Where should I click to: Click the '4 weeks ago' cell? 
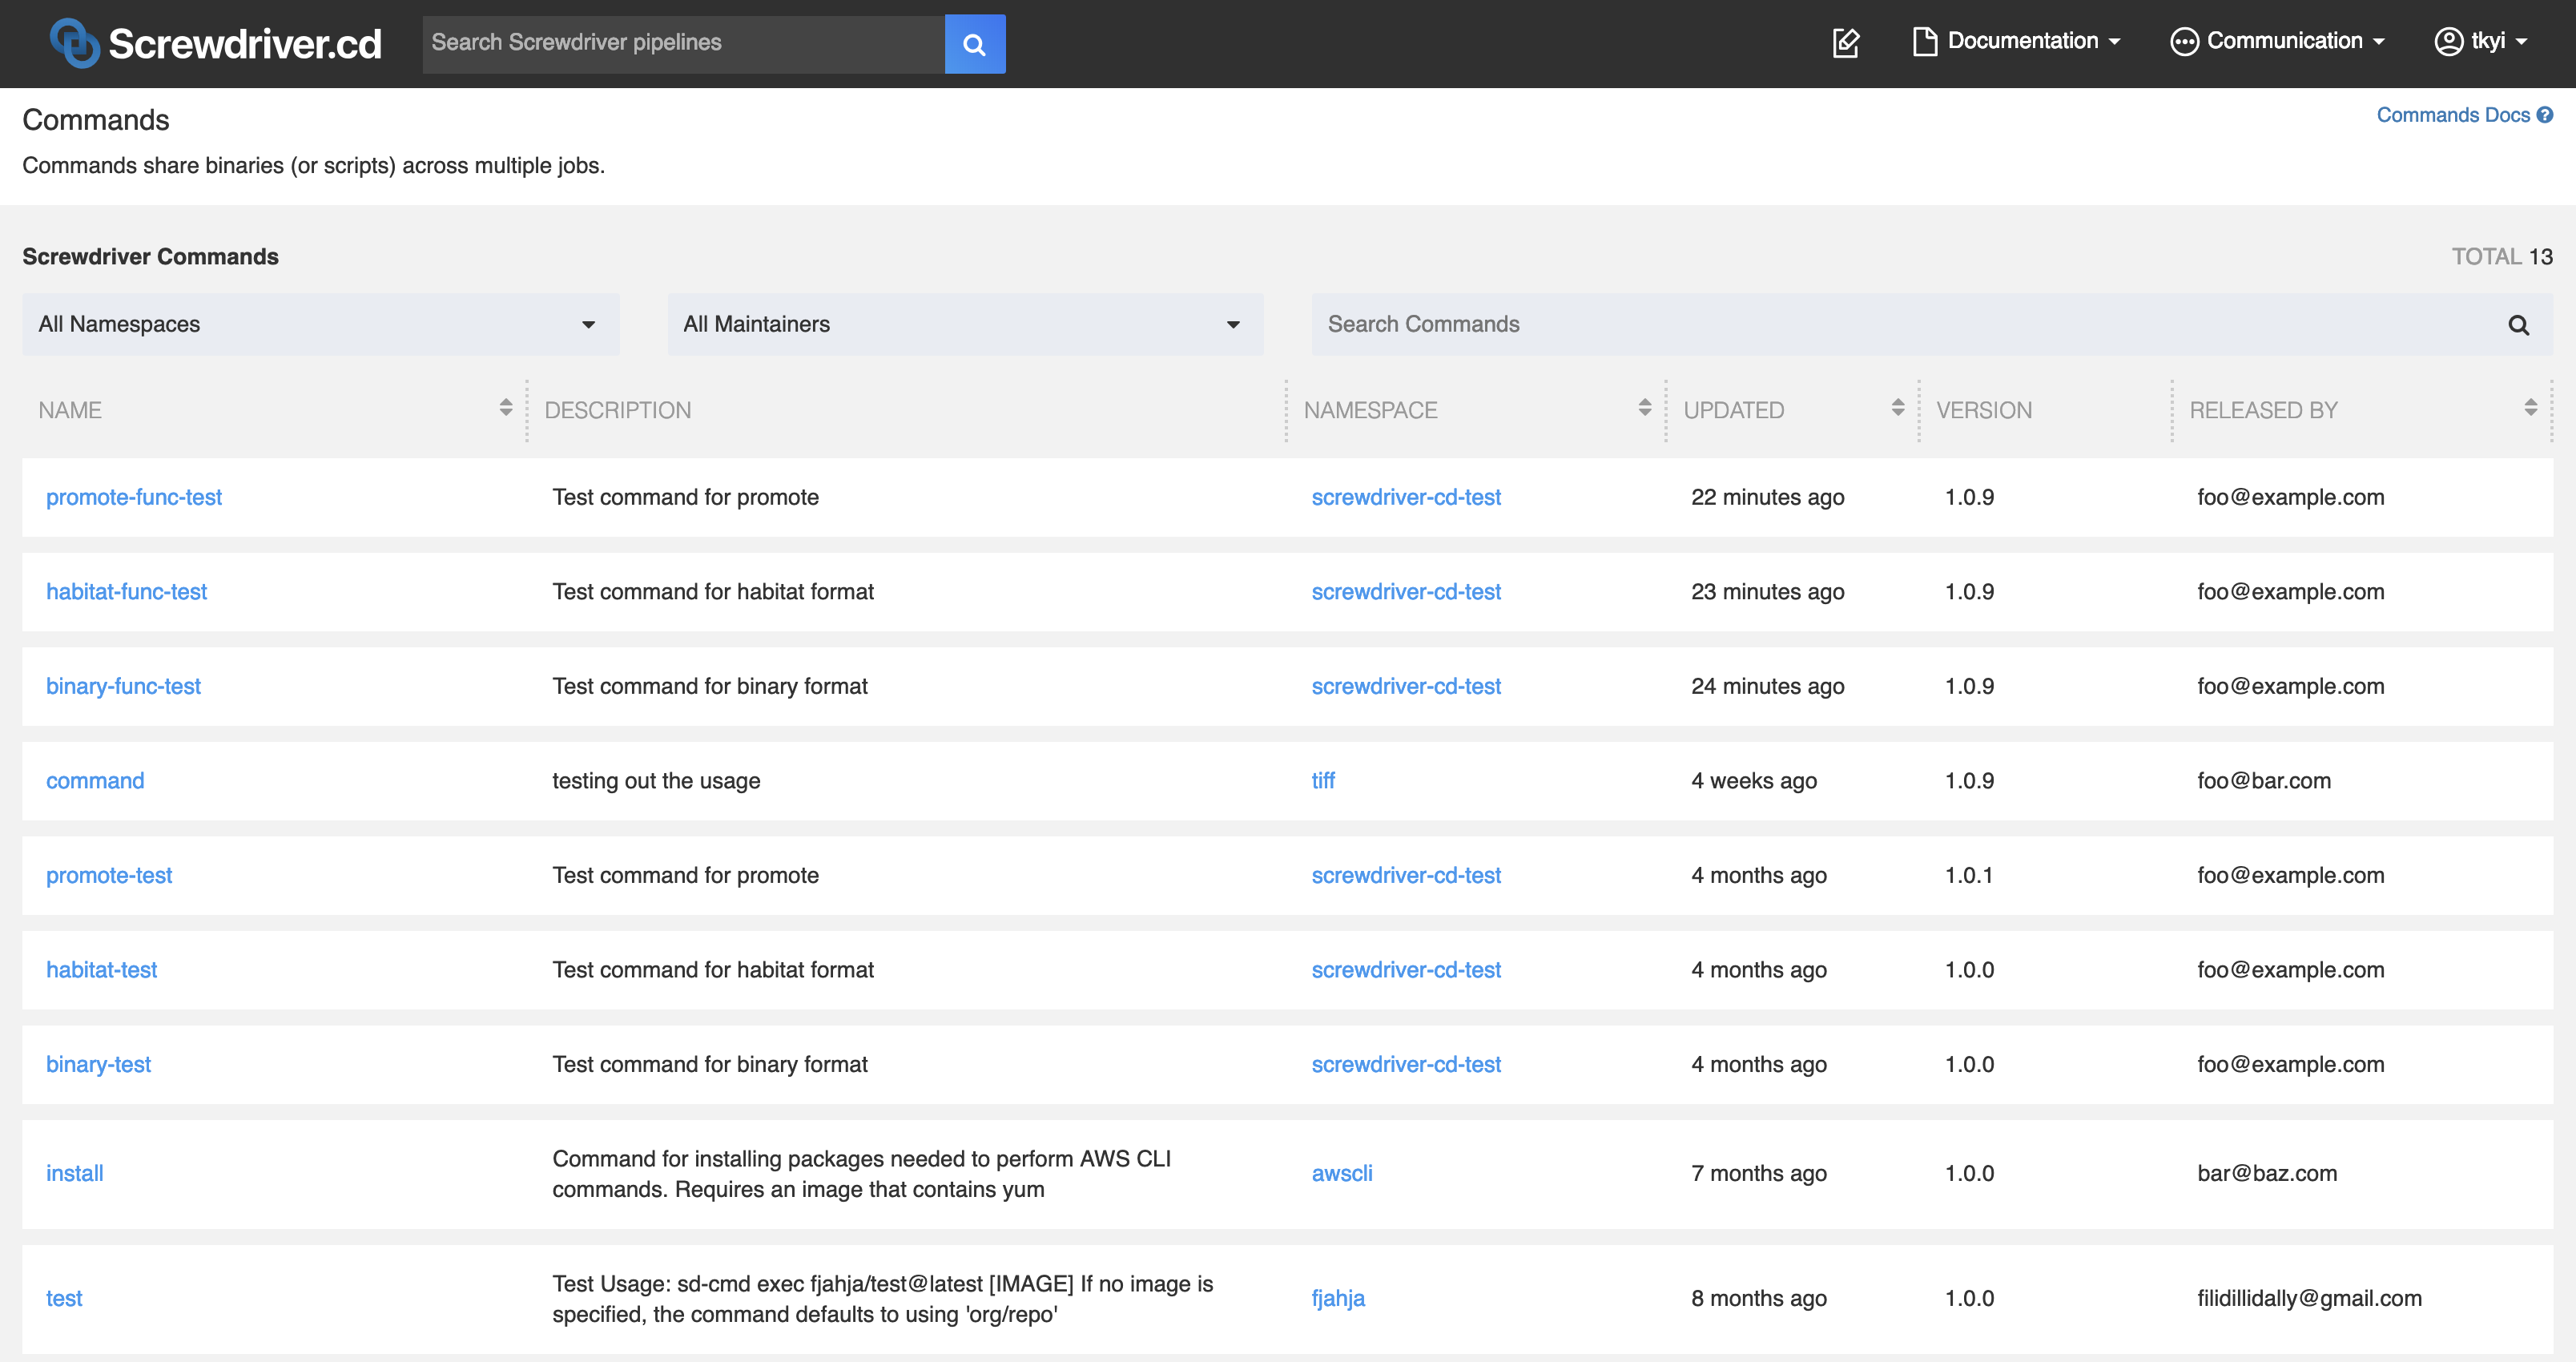1754,781
